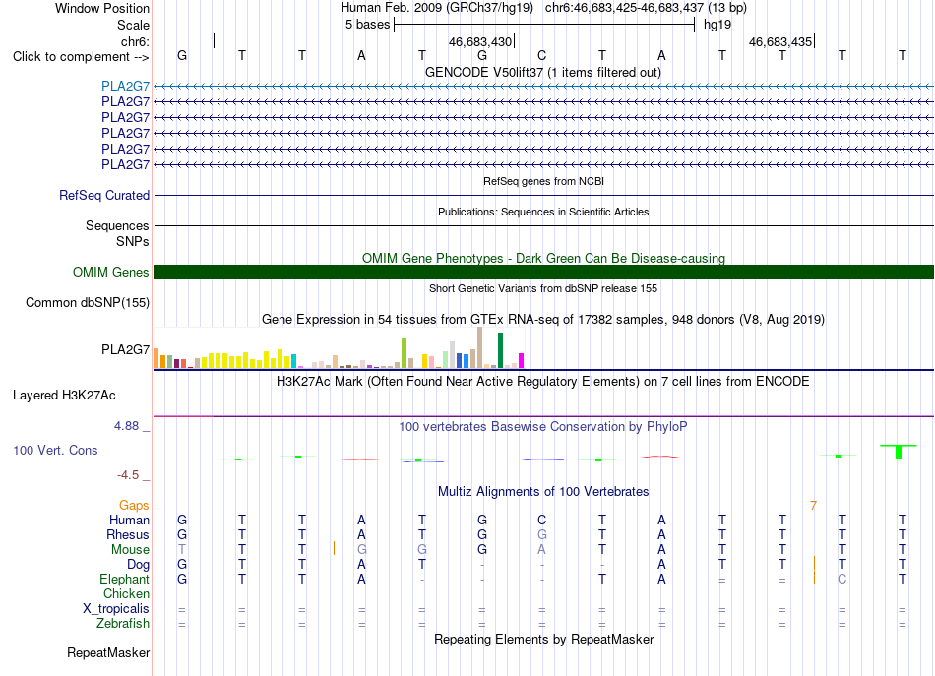Select the X_tropicalis species label
Image resolution: width=935 pixels, height=676 pixels.
(x=116, y=609)
